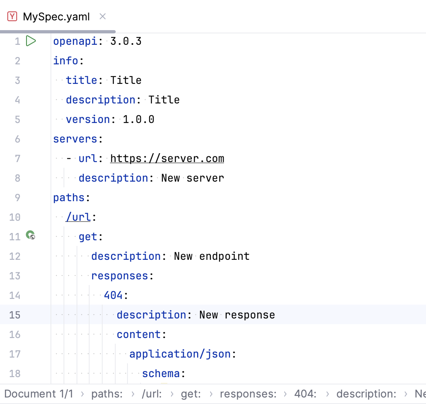Click the globe endpoint gutter icon on line 11
Screen dimensions: 426x404
pyautogui.click(x=31, y=235)
